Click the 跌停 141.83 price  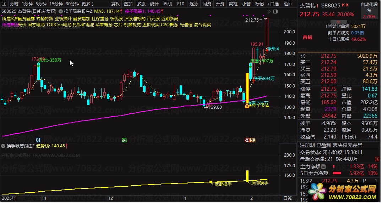pyautogui.click(x=370, y=89)
